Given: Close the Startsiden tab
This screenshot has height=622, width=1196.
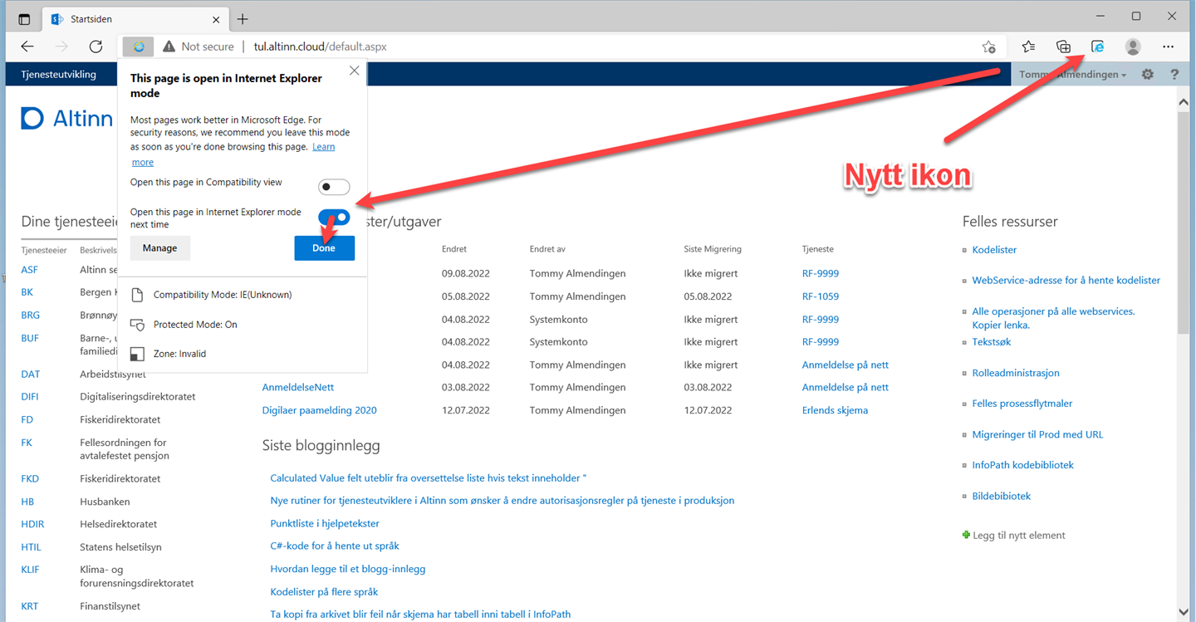Looking at the screenshot, I should [216, 19].
